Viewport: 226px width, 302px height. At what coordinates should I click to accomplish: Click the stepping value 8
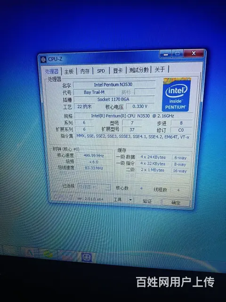pyautogui.click(x=181, y=123)
